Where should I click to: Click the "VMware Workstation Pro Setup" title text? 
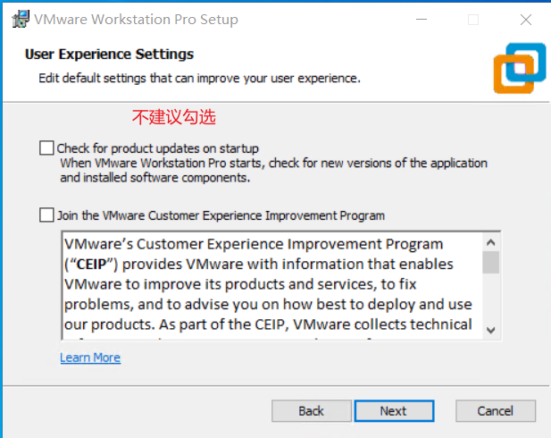tap(136, 20)
